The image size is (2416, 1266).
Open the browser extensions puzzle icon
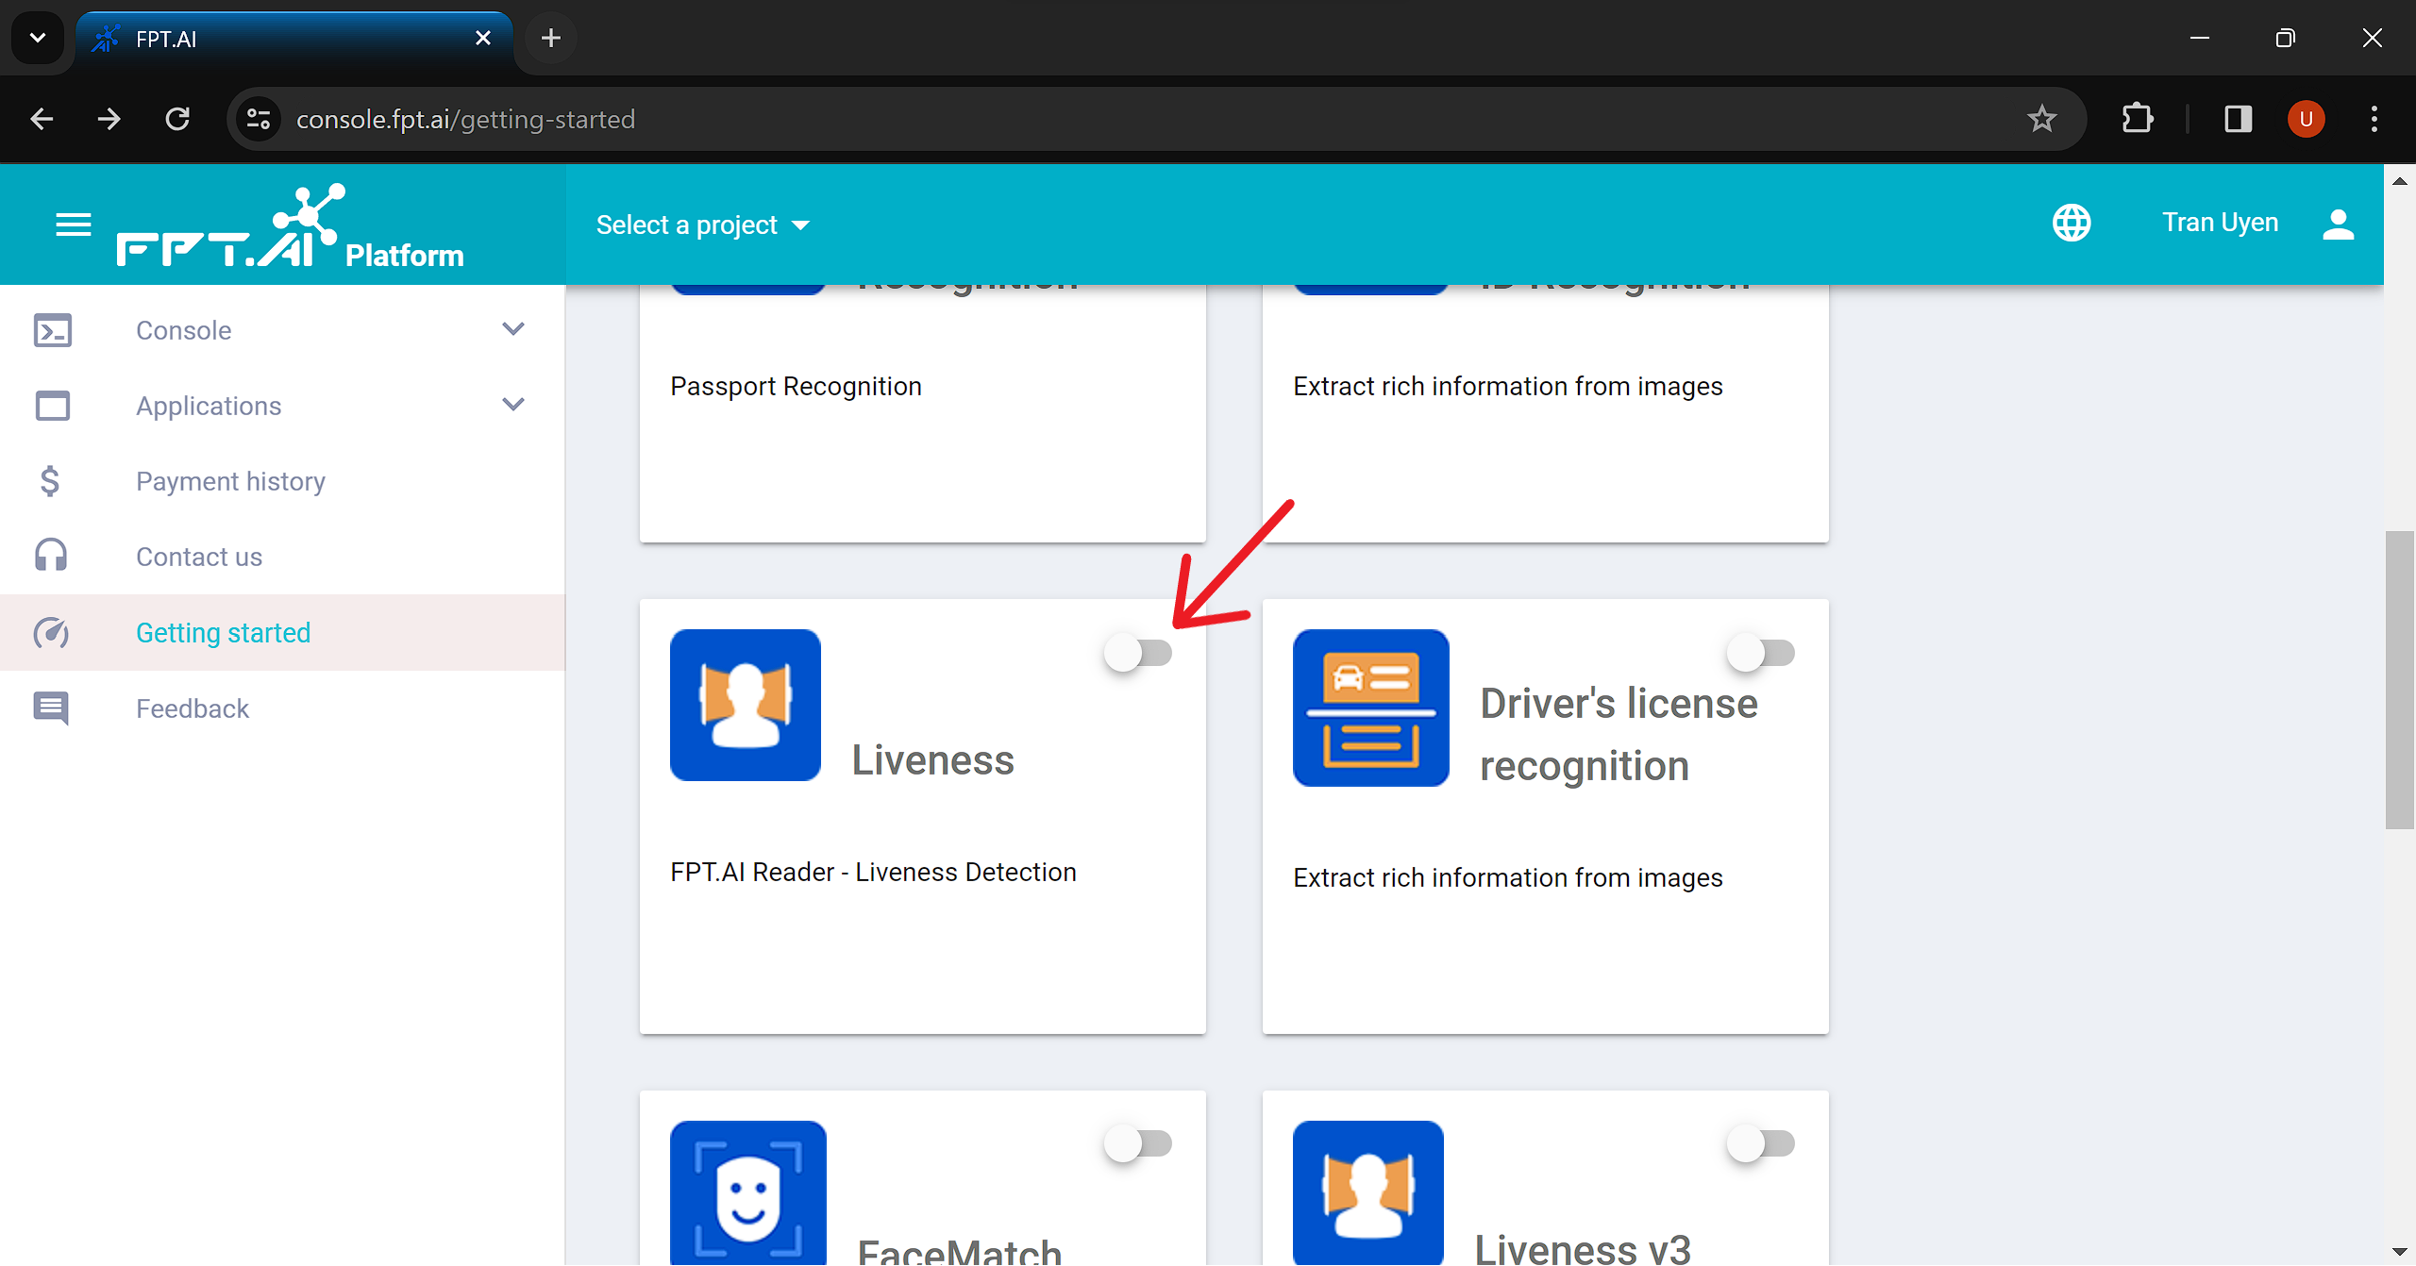coord(2138,119)
